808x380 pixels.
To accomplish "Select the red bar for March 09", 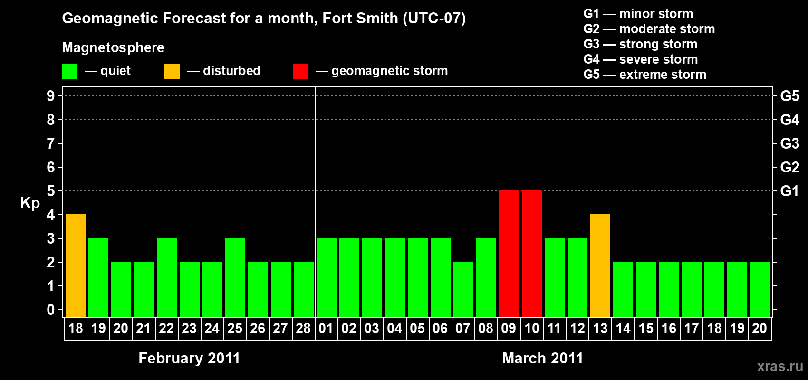I will point(509,254).
